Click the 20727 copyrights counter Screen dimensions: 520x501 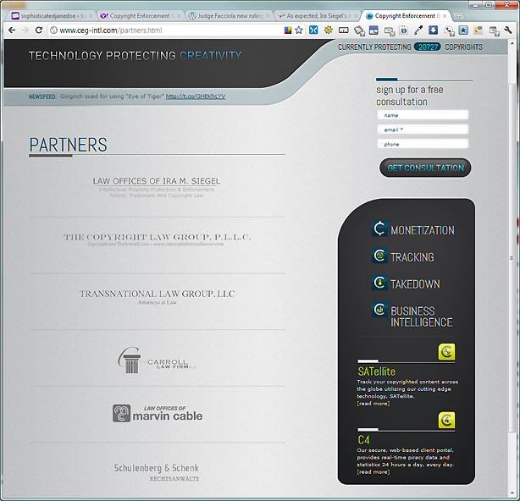[428, 47]
